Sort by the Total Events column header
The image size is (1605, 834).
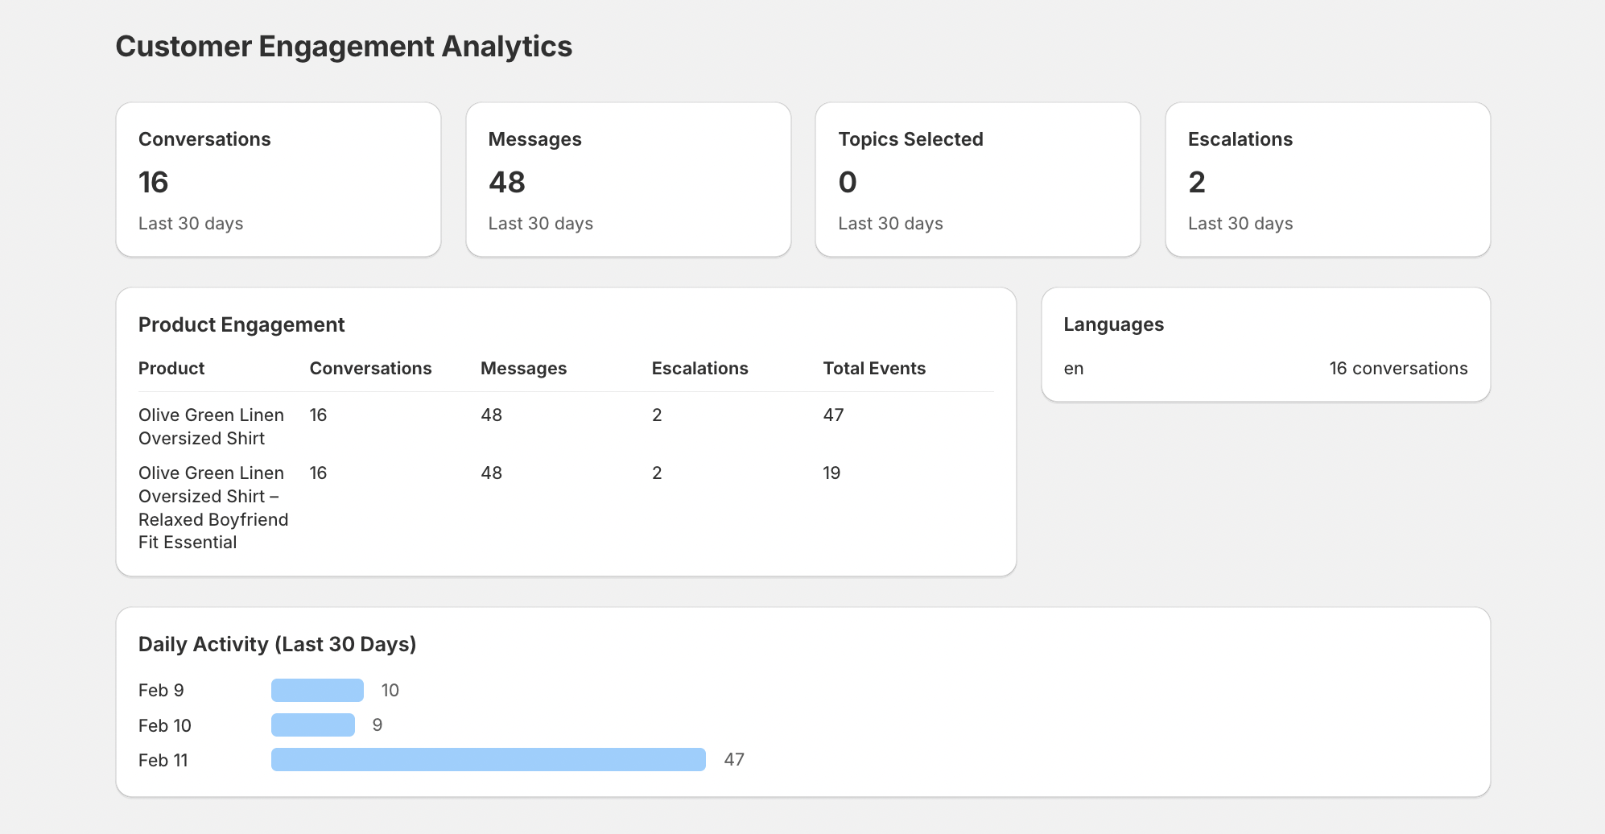[873, 368]
